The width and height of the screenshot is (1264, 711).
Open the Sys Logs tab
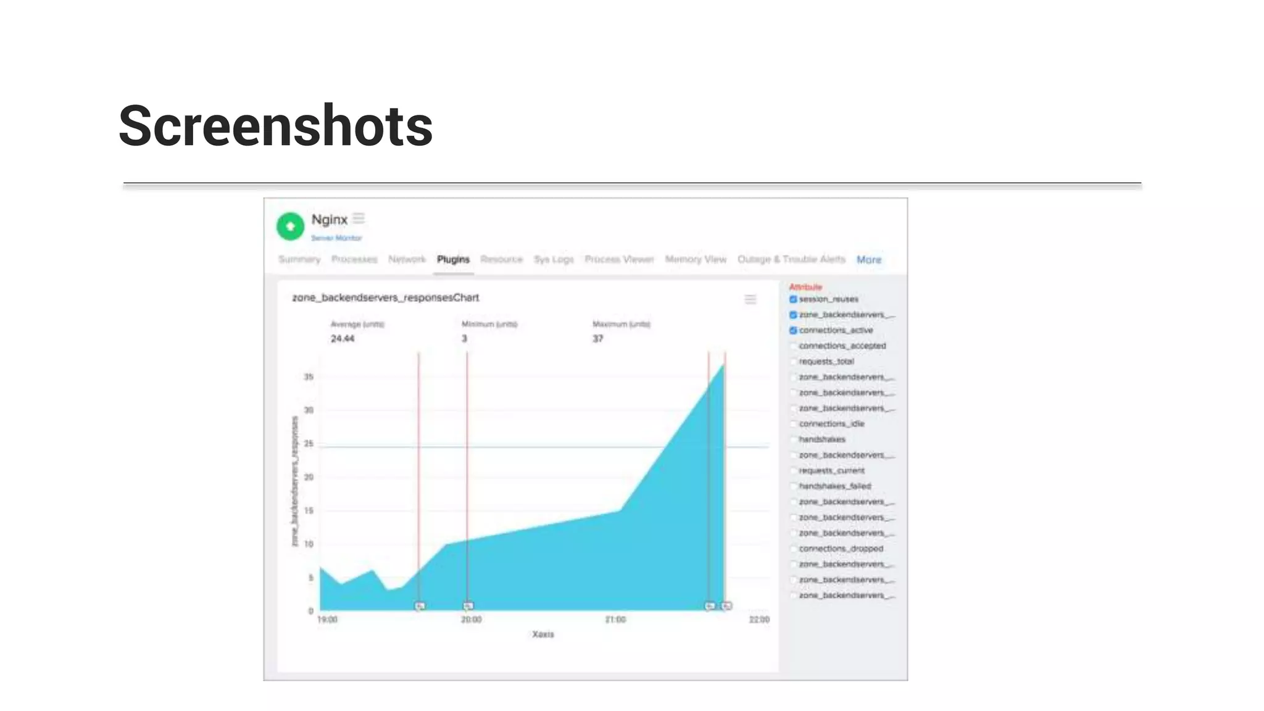pyautogui.click(x=554, y=259)
